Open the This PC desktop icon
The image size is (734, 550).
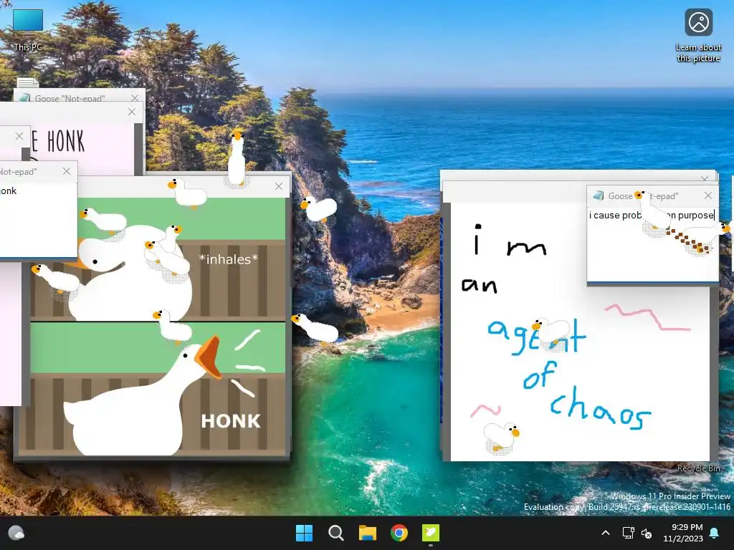[28, 30]
